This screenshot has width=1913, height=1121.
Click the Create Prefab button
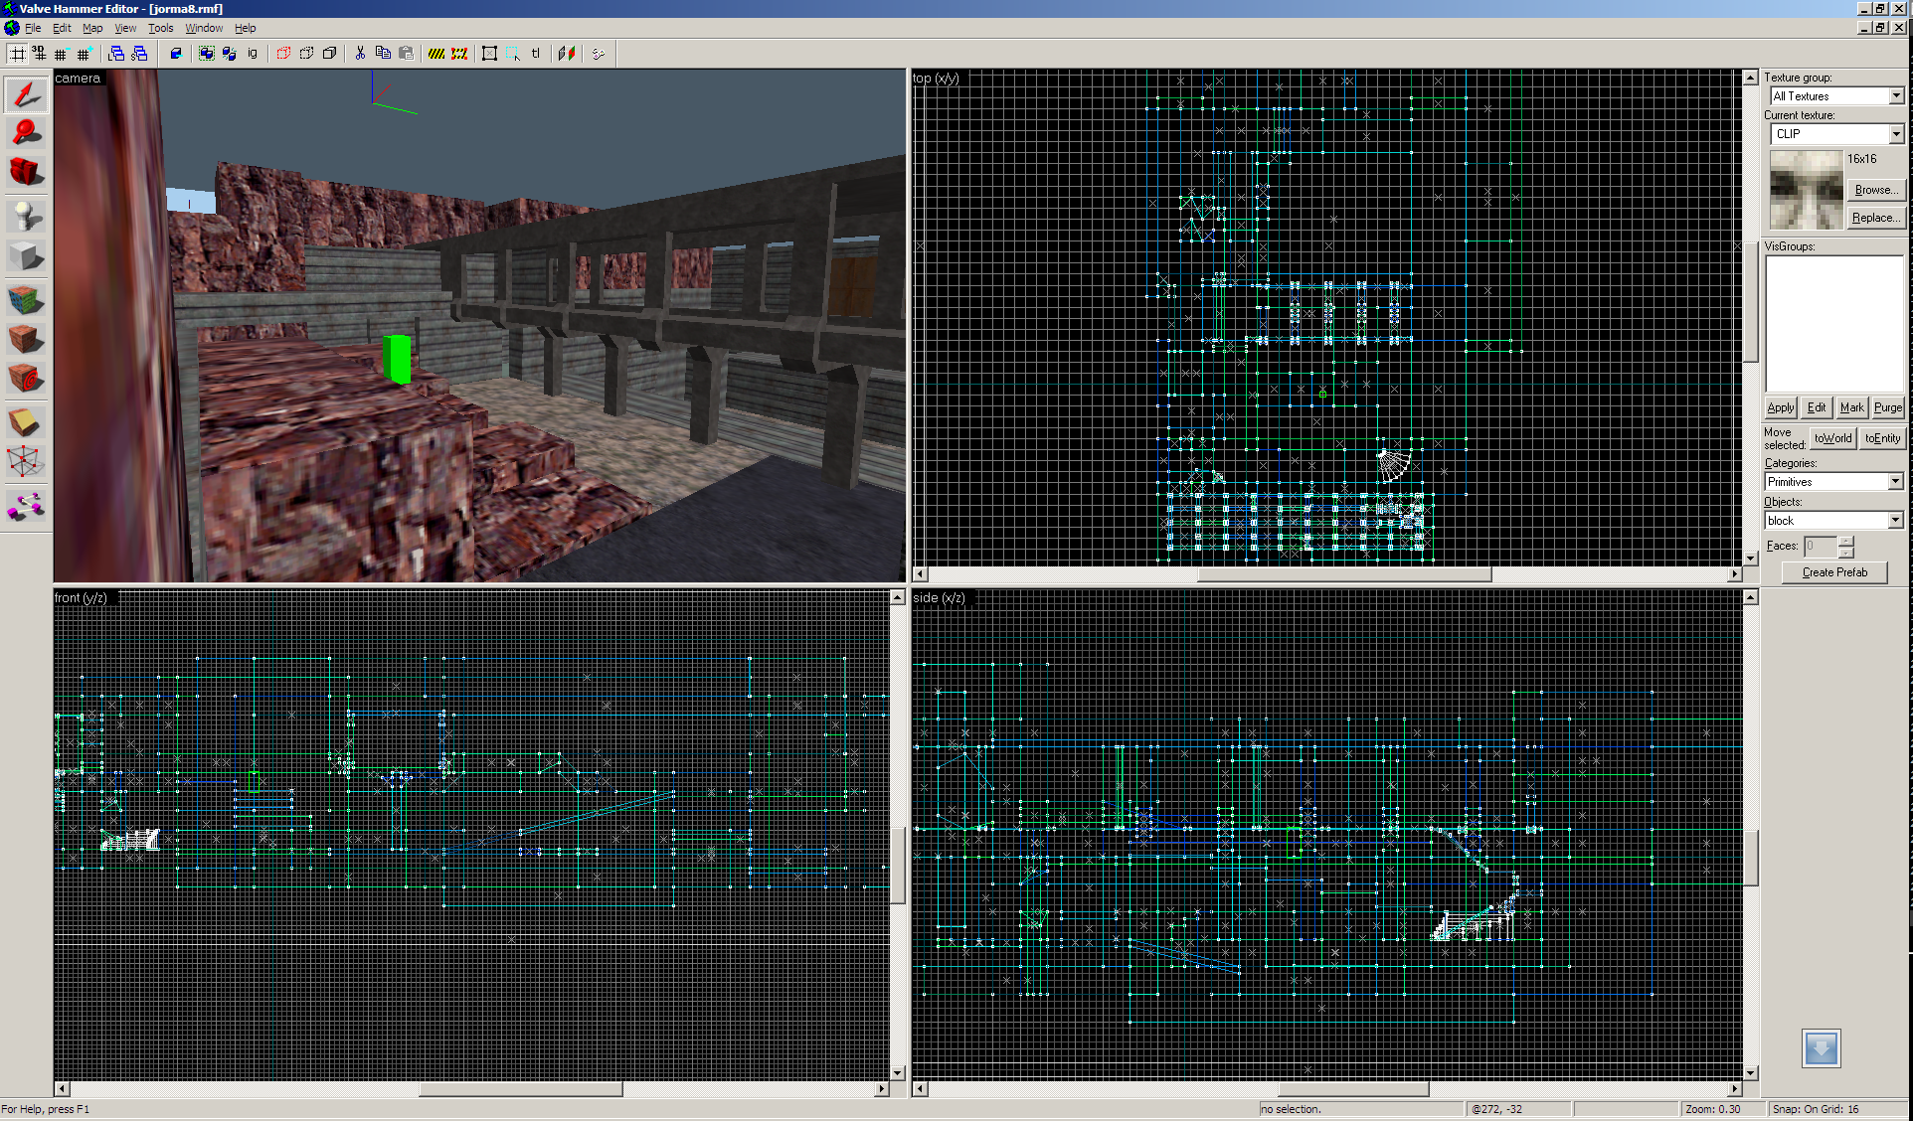click(1833, 572)
